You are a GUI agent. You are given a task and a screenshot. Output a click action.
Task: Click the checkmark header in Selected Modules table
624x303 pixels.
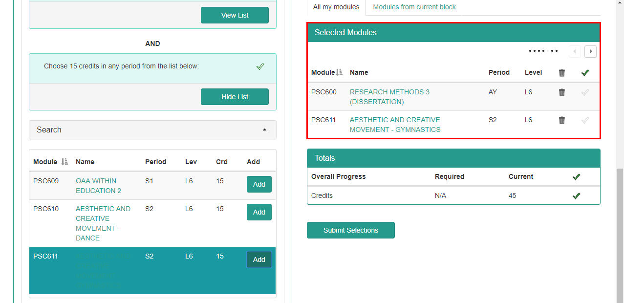point(585,72)
